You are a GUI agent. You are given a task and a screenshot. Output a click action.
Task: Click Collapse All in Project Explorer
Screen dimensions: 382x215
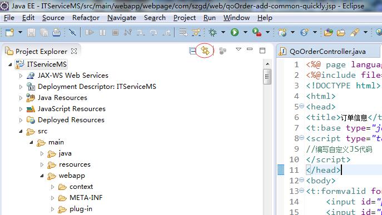tap(192, 51)
